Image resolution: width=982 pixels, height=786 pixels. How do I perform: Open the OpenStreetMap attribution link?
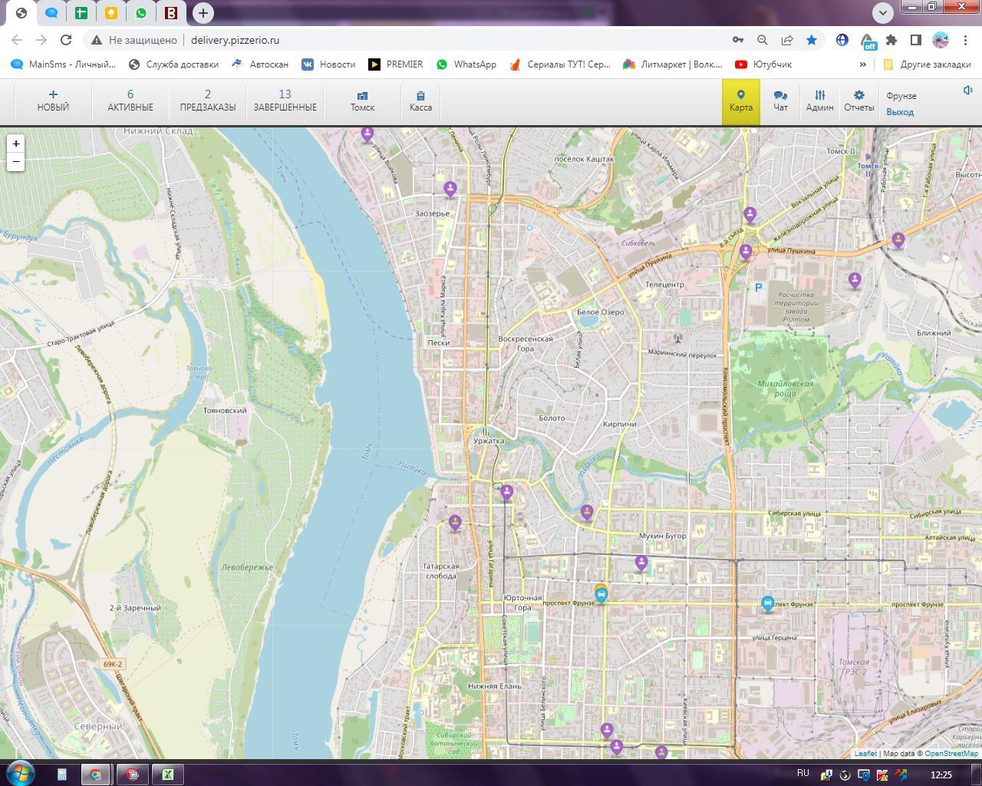951,754
